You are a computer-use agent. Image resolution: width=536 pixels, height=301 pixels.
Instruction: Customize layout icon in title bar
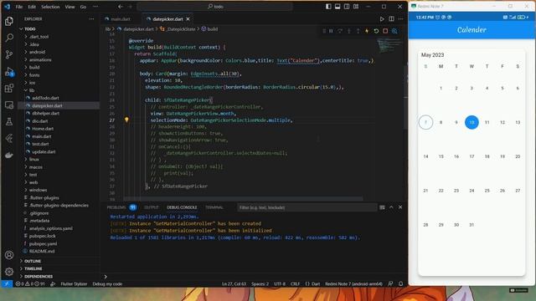click(356, 7)
